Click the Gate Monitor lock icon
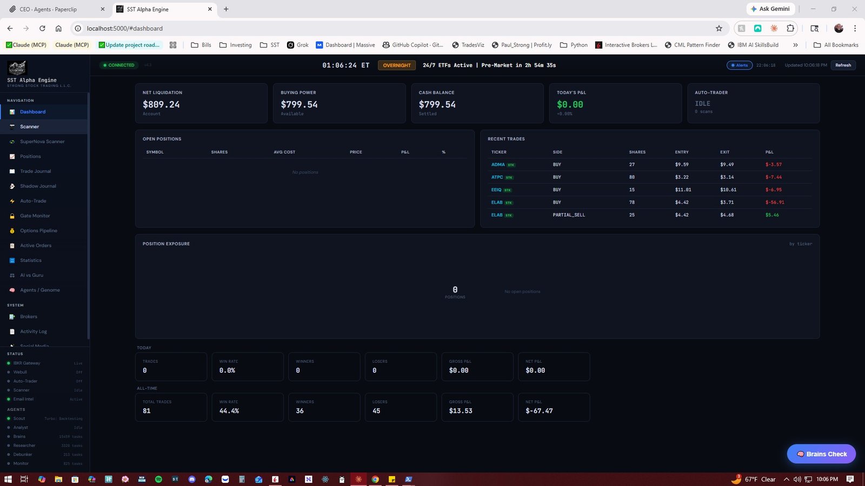The height and width of the screenshot is (486, 865). tap(12, 216)
